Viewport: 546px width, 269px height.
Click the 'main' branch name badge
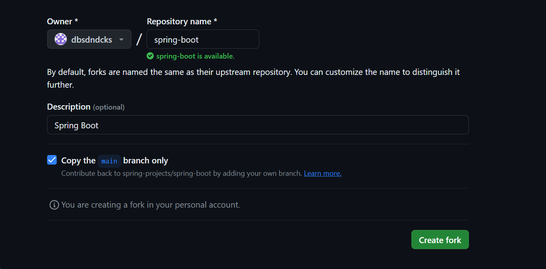109,161
